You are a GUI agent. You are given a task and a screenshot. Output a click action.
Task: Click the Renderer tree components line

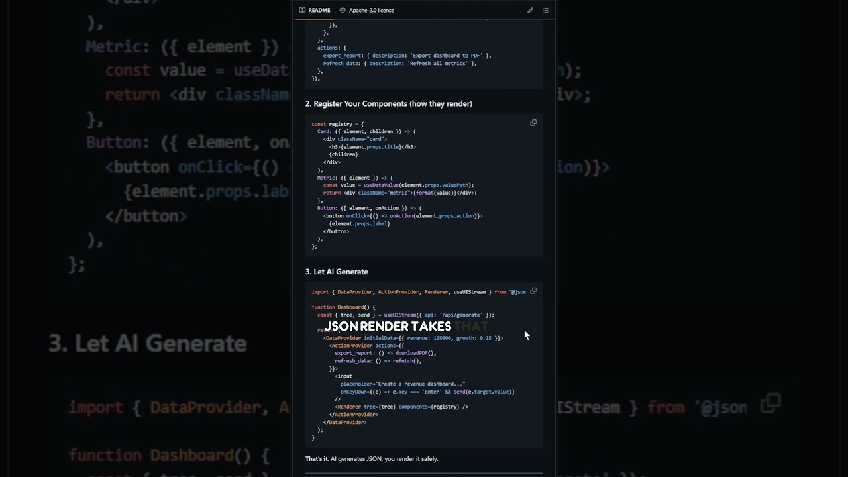tap(401, 407)
